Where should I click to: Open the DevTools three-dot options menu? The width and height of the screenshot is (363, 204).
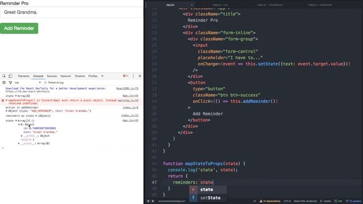(133, 76)
